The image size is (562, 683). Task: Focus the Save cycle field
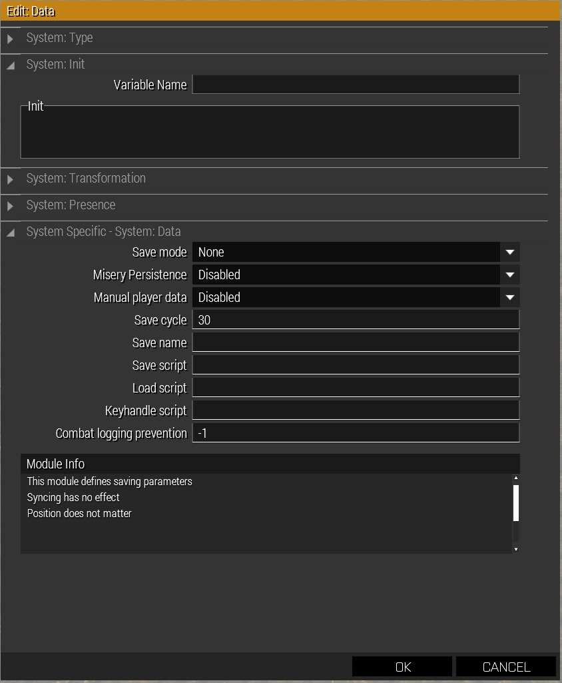[x=356, y=320]
